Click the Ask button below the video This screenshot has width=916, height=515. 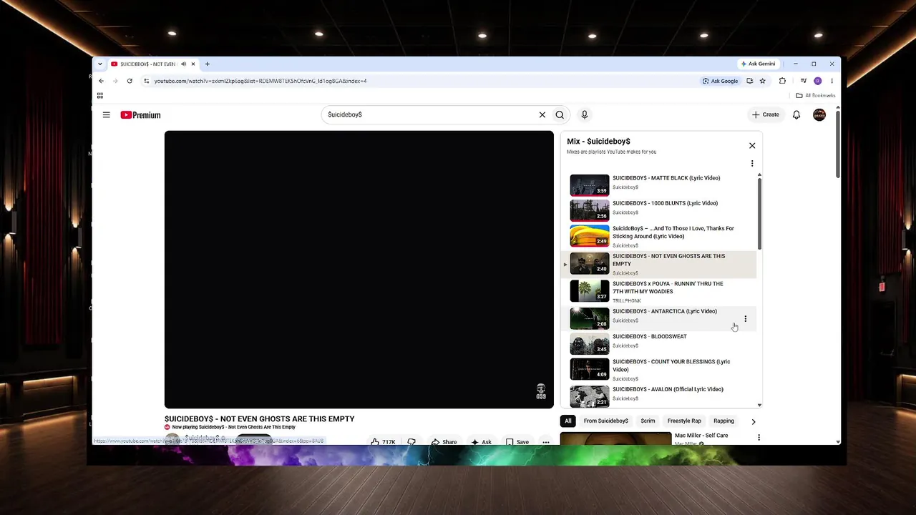pos(481,441)
